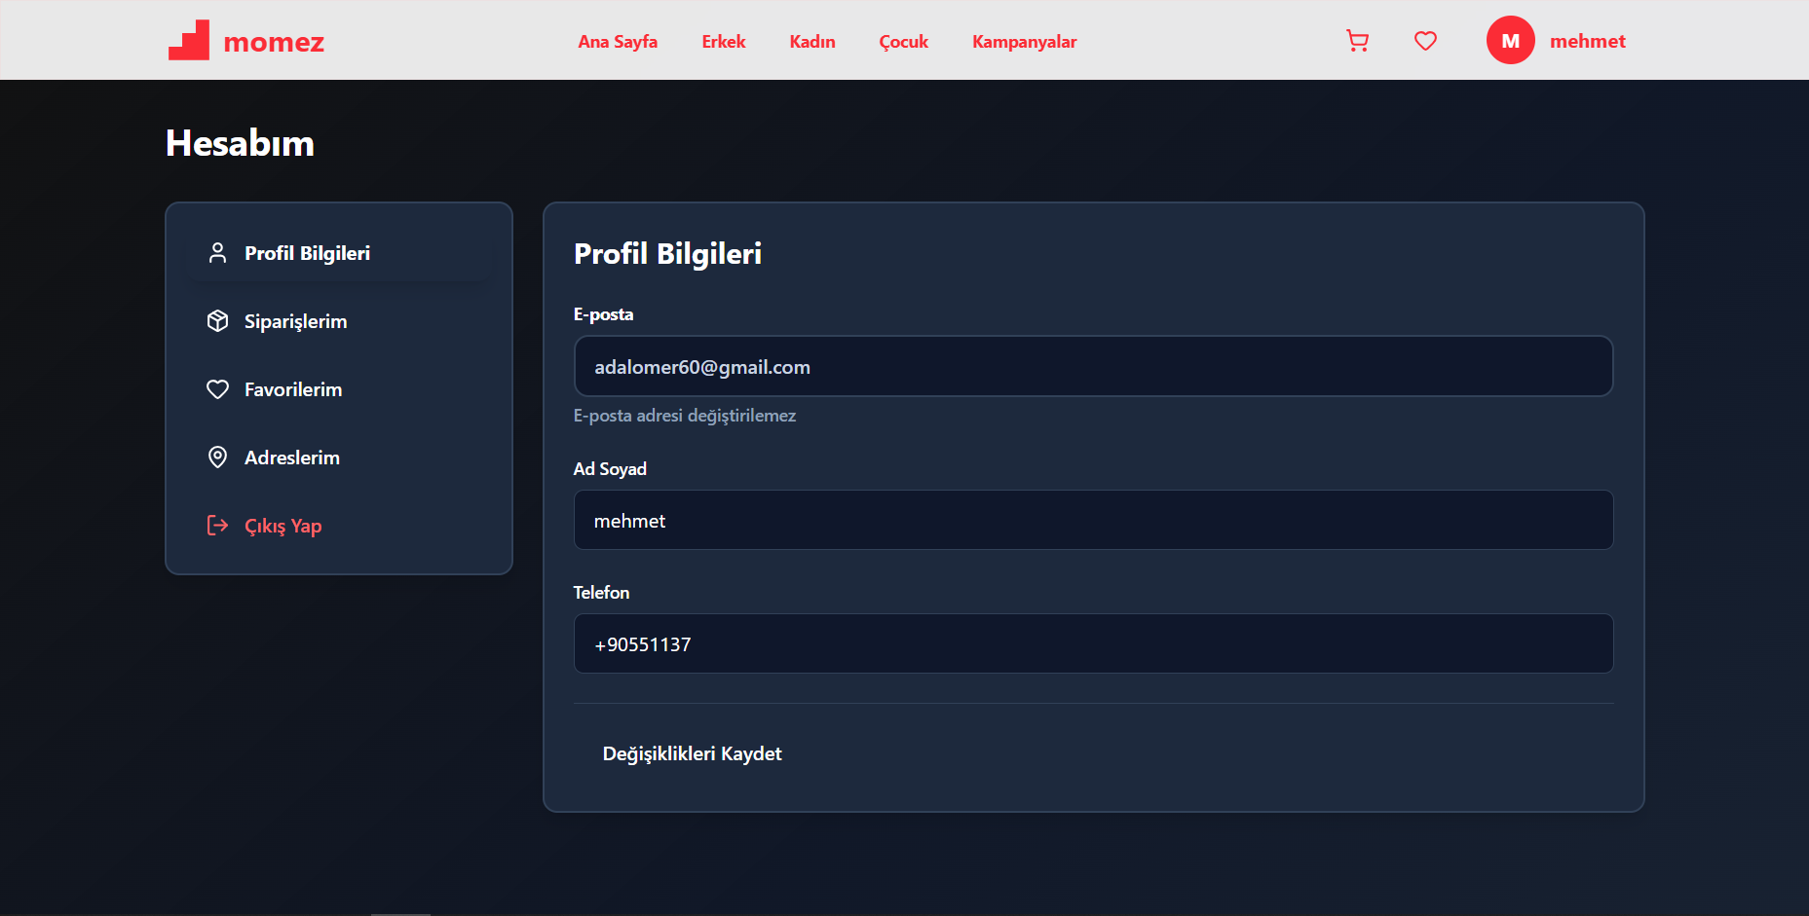Focus the Ad Soyad input field
The width and height of the screenshot is (1809, 916).
coord(1093,521)
